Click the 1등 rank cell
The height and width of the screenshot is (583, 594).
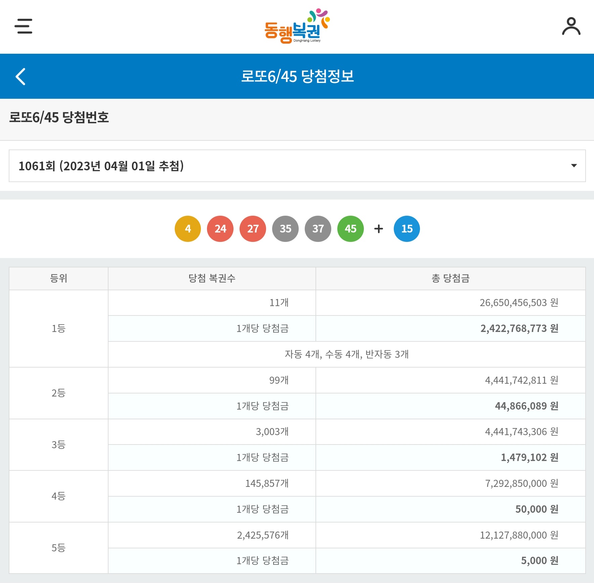point(58,329)
